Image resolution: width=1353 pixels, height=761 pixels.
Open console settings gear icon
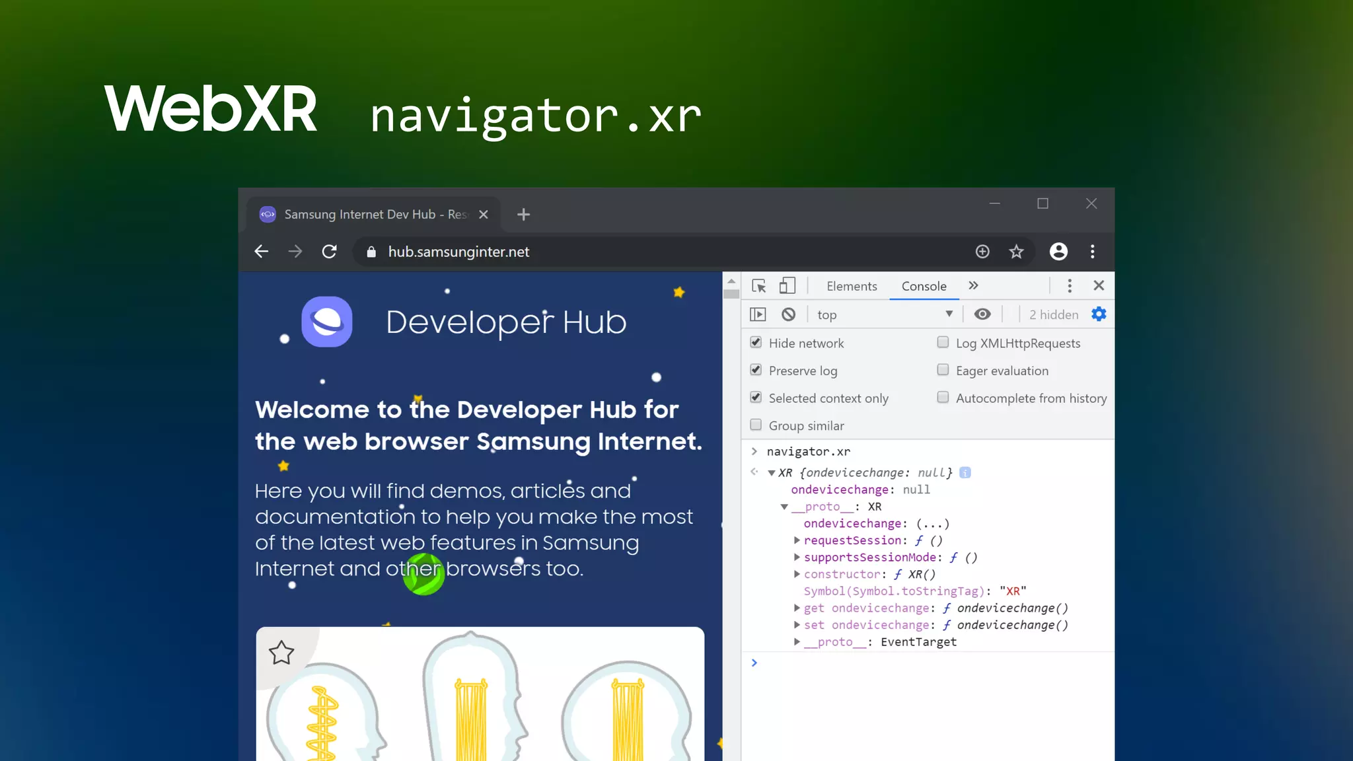tap(1099, 314)
